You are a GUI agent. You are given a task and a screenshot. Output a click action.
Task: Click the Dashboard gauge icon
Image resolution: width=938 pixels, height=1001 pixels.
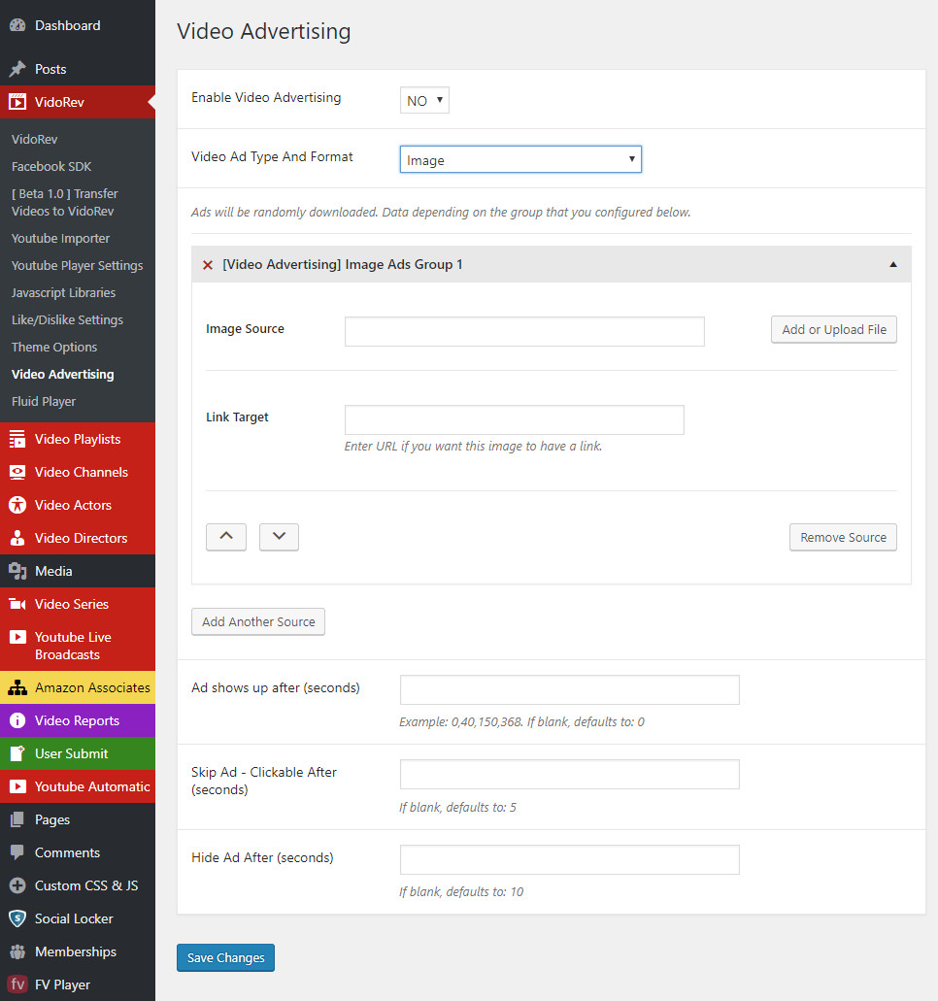[17, 25]
